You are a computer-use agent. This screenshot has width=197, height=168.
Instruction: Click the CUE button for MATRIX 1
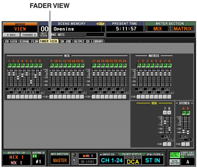click(139, 97)
